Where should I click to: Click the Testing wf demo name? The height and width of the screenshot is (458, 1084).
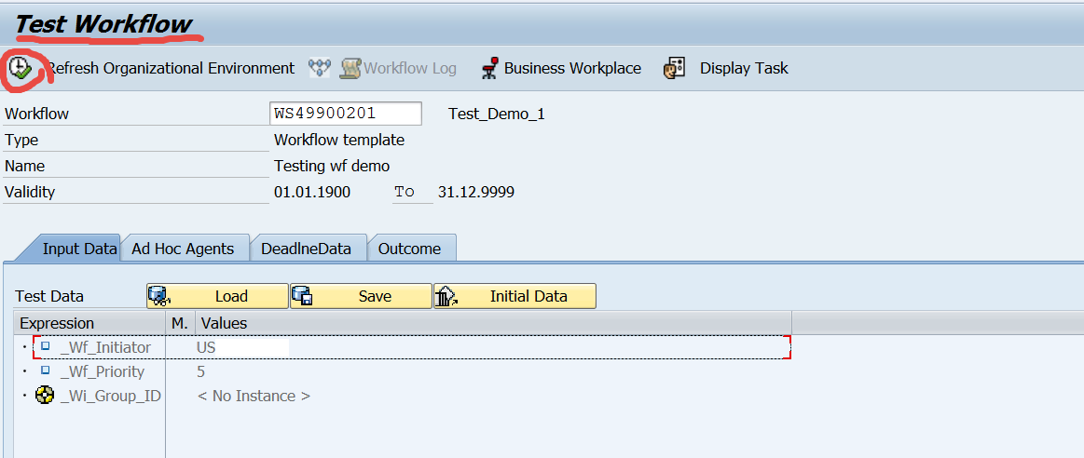click(x=332, y=167)
